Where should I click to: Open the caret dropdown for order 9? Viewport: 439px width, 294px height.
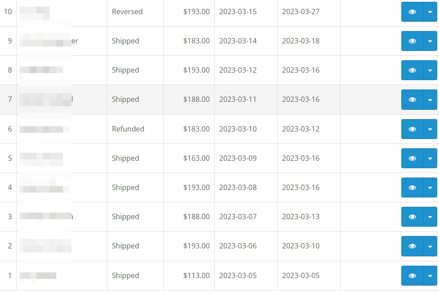[430, 41]
